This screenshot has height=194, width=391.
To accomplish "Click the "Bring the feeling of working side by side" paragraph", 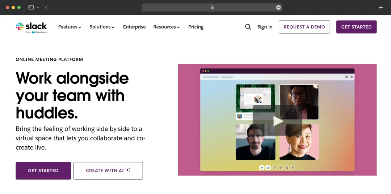I will pos(80,138).
